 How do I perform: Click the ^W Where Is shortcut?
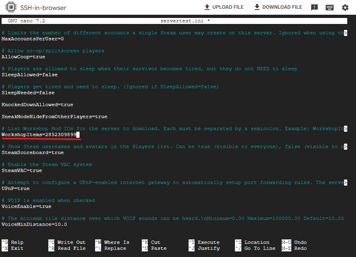tap(112, 242)
